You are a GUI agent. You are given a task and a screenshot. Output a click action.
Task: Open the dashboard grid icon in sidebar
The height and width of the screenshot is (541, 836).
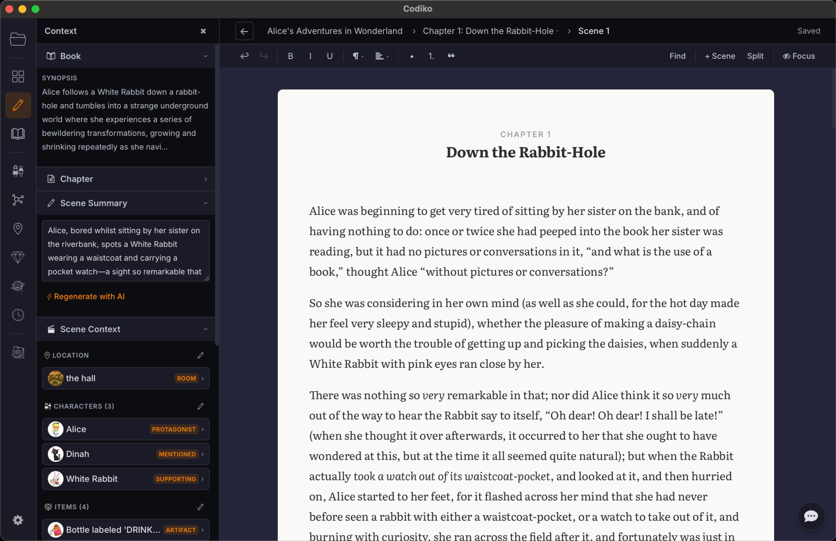tap(18, 76)
